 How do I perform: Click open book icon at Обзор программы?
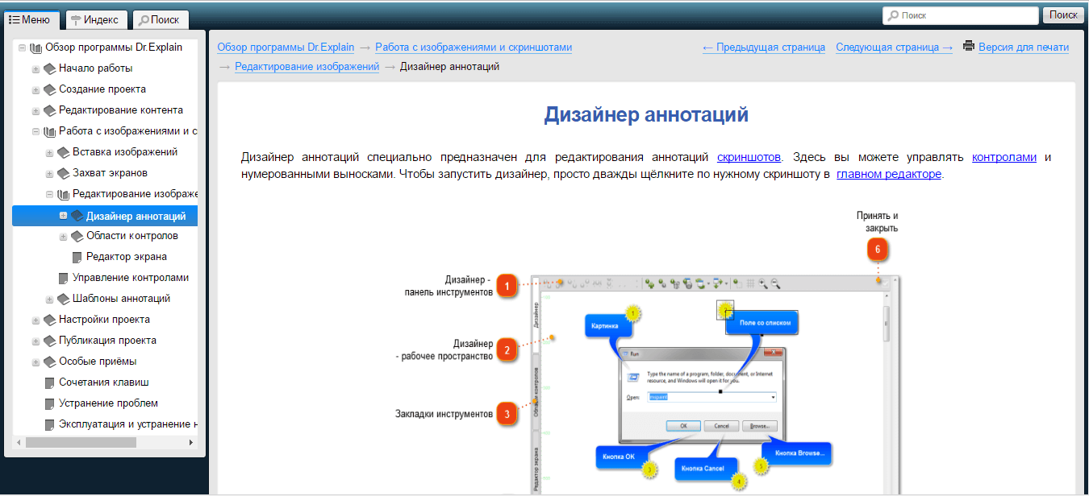[35, 48]
